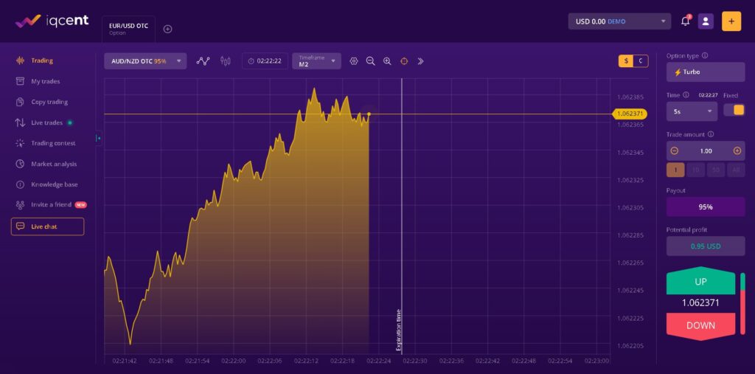Open AUD/NZD OTC asset dropdown
The width and height of the screenshot is (755, 374).
click(x=145, y=61)
